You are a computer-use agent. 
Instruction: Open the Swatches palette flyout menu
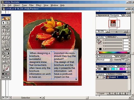[x=129, y=66]
